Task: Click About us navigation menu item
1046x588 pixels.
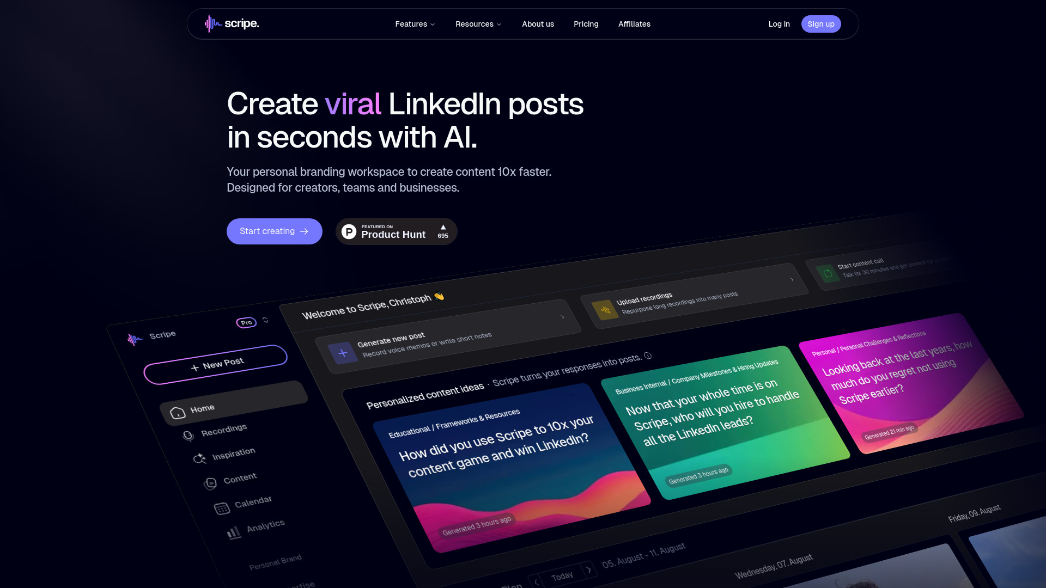Action: [x=538, y=24]
